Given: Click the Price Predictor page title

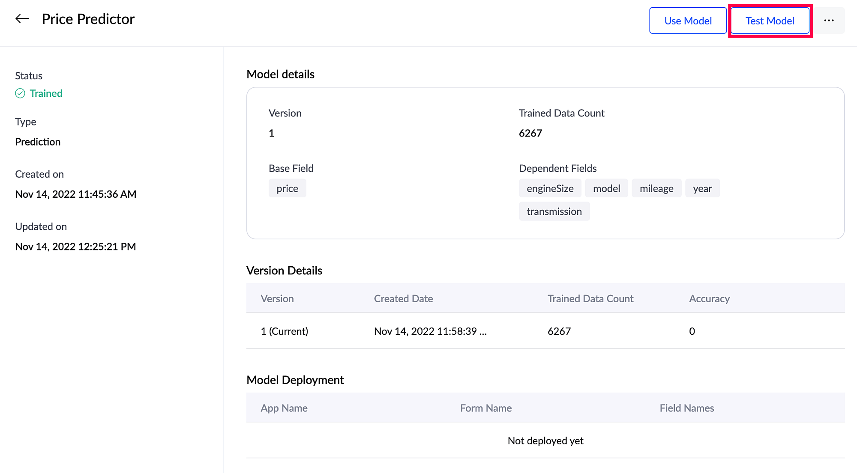Looking at the screenshot, I should click(88, 19).
